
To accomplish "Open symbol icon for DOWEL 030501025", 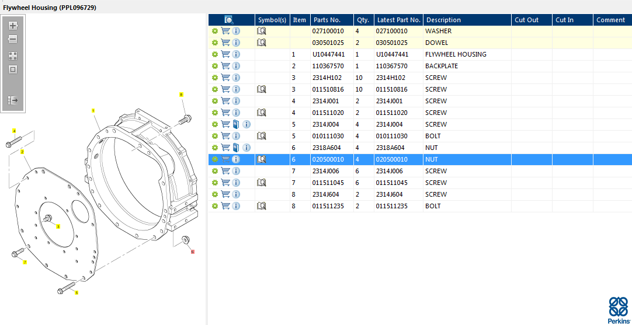I will [x=262, y=43].
